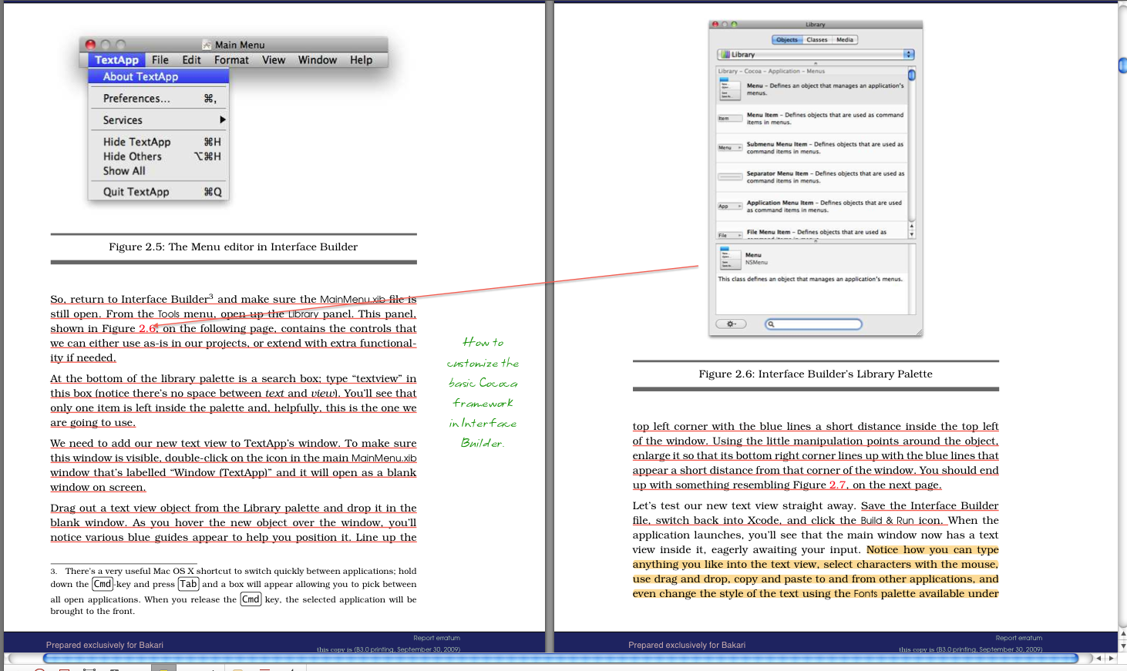
Task: Click the File Menu Item icon
Action: pos(729,235)
